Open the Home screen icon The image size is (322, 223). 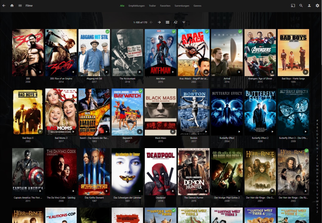coord(12,6)
